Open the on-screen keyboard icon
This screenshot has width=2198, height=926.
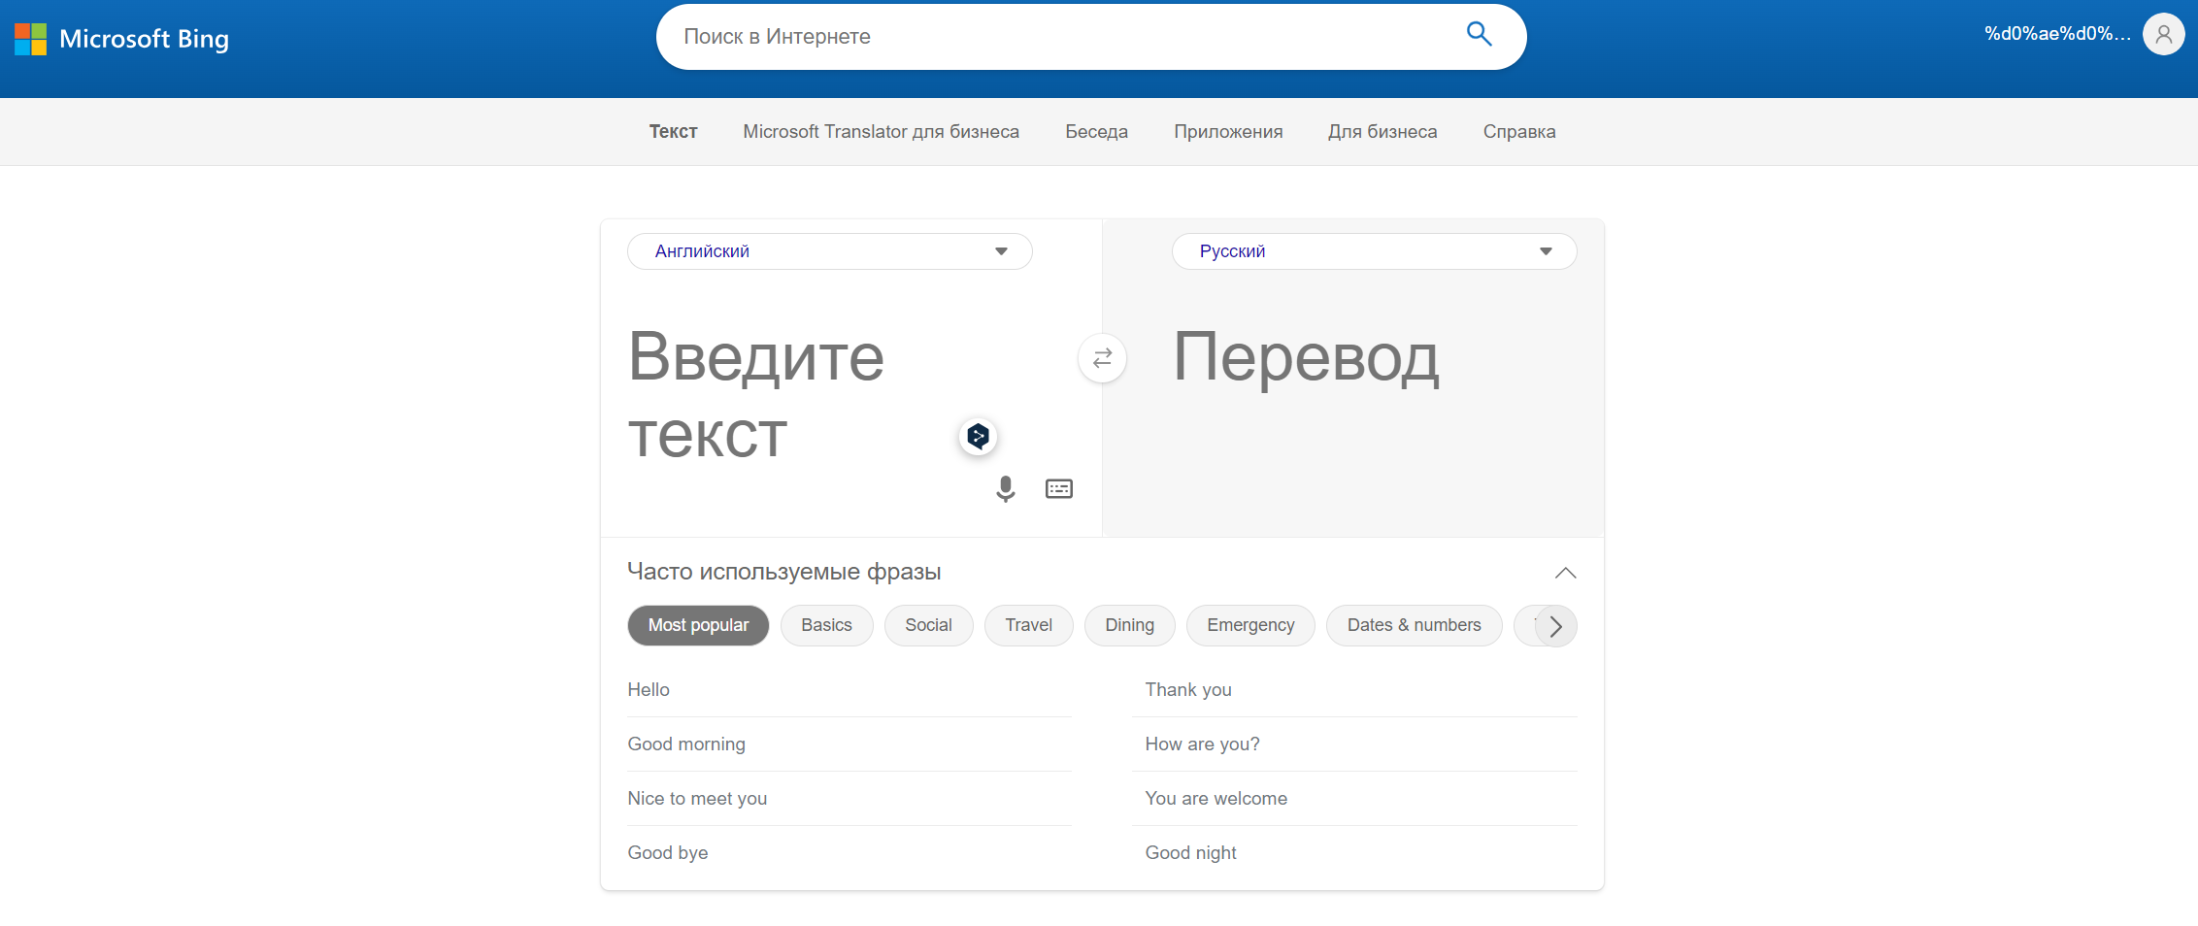(x=1059, y=488)
